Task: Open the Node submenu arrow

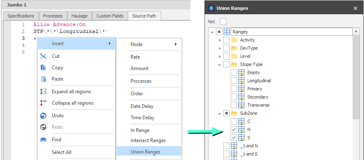Action: click(x=176, y=44)
